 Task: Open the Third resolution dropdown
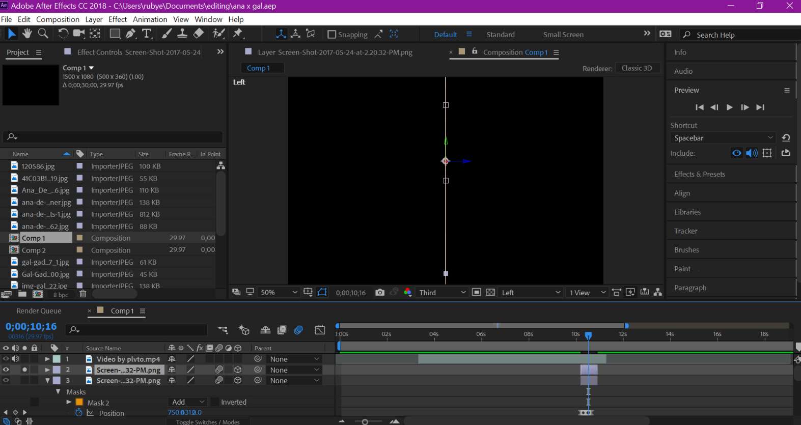pyautogui.click(x=442, y=292)
